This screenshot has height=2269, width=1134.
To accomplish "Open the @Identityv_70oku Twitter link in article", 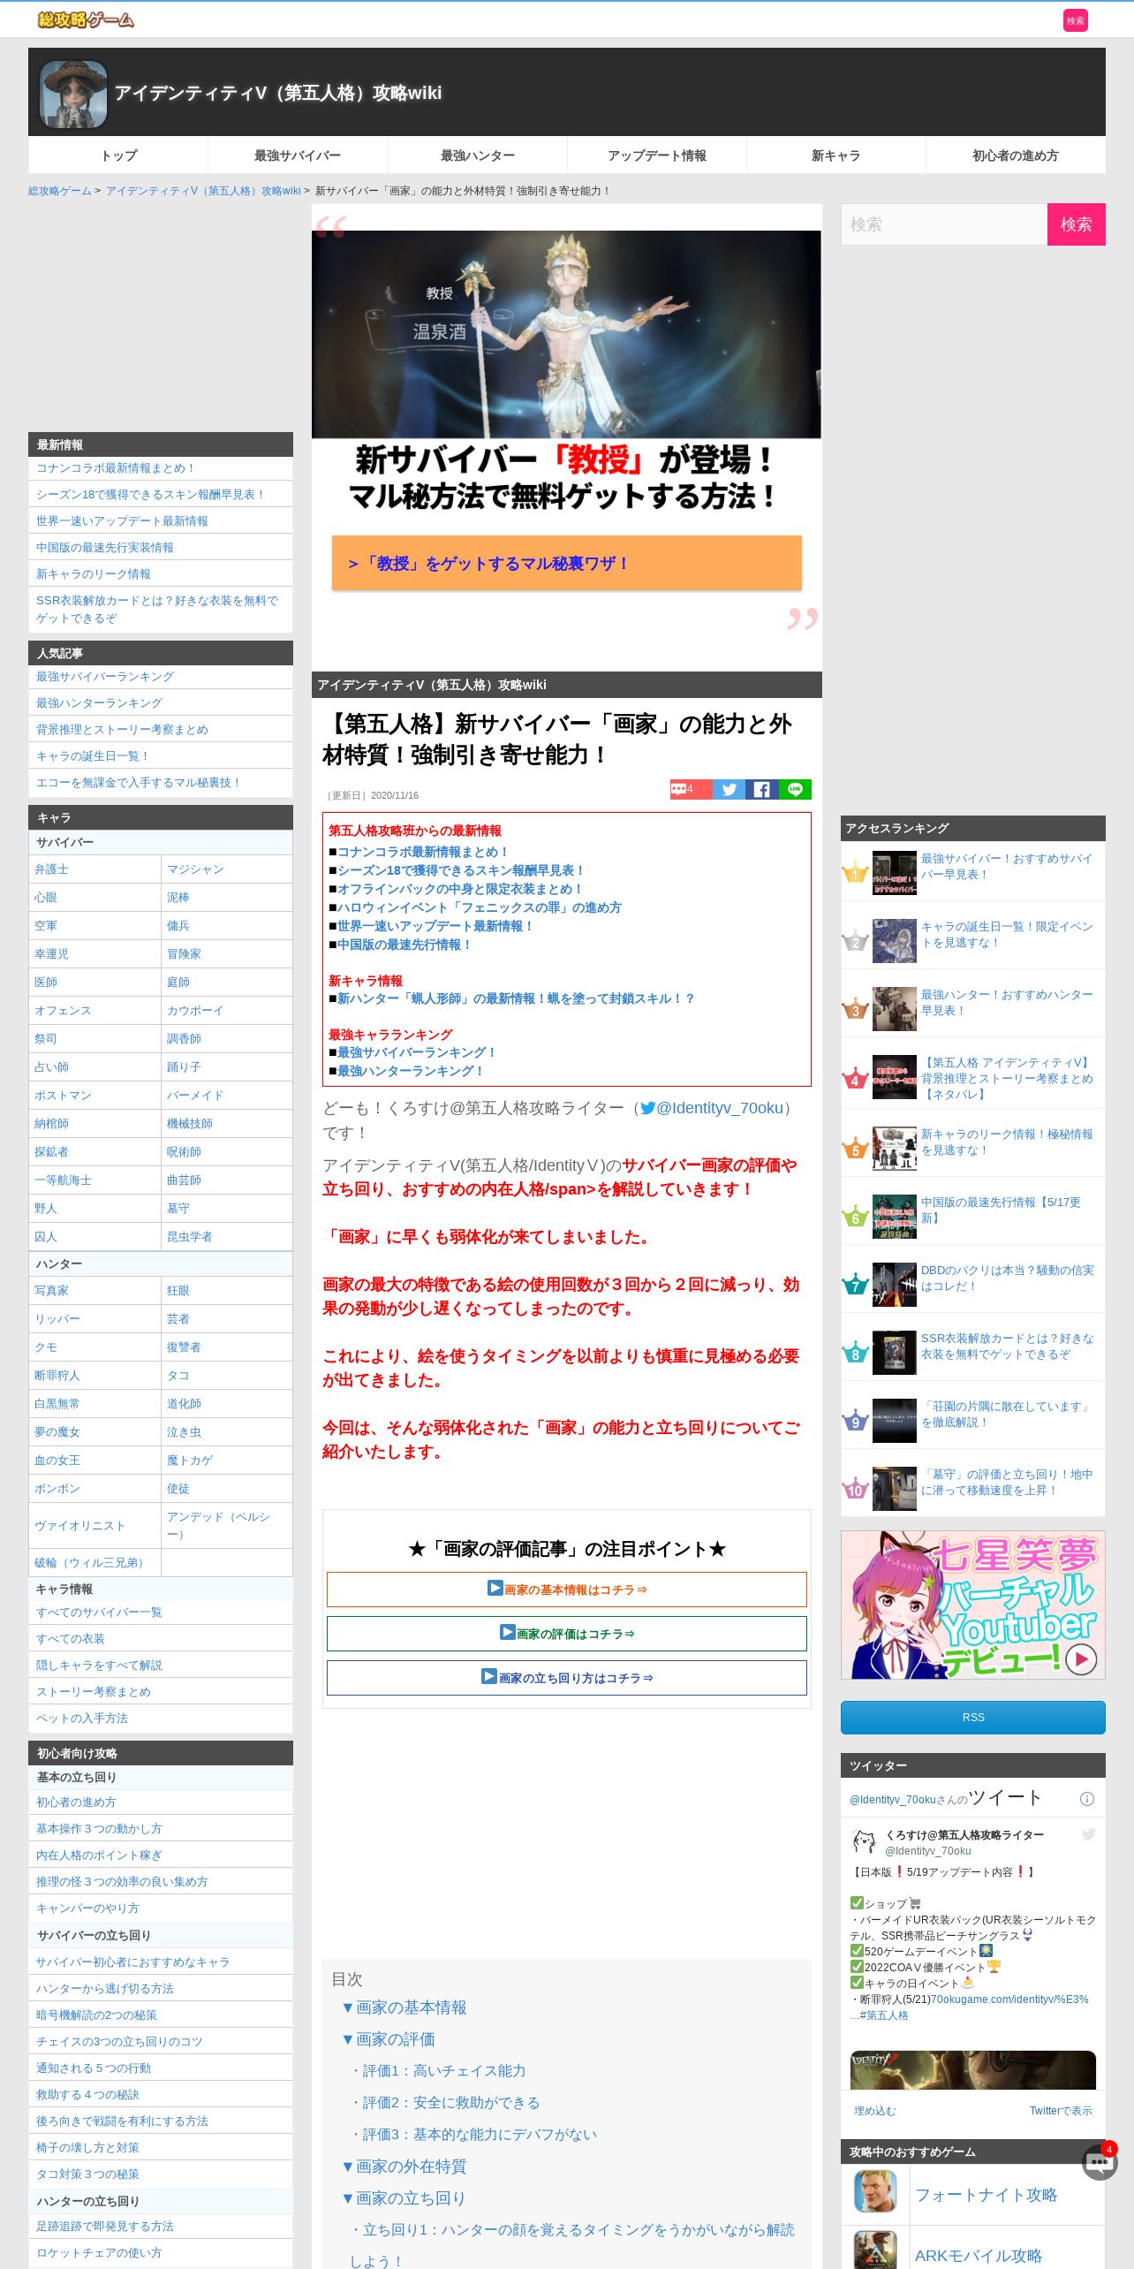I will pyautogui.click(x=711, y=1108).
